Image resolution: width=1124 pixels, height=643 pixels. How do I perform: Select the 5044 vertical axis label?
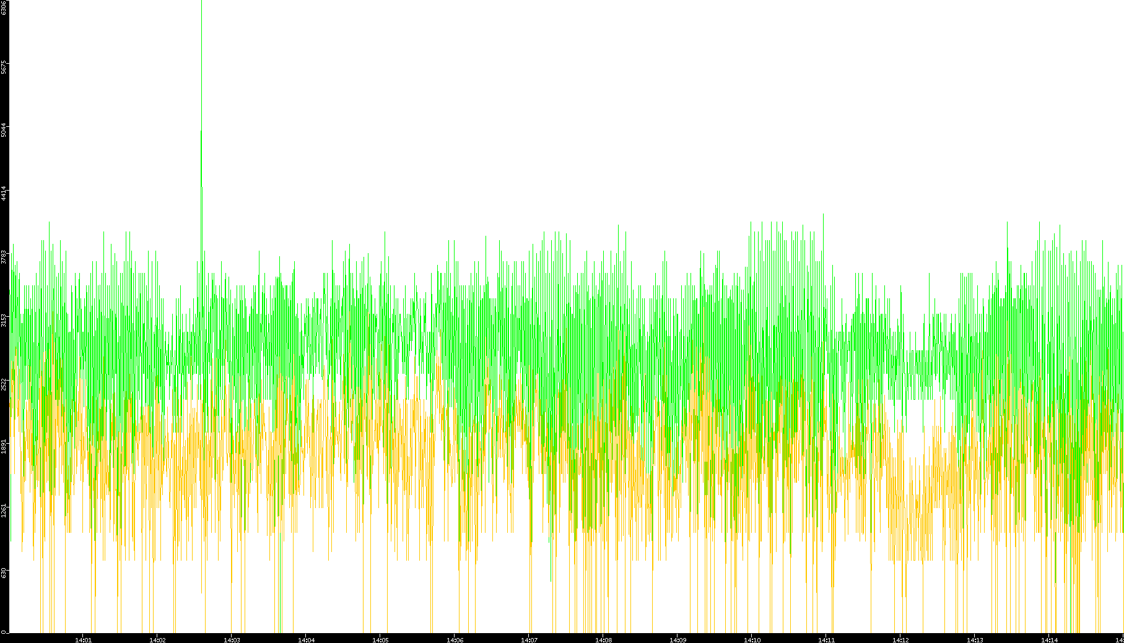coord(4,131)
